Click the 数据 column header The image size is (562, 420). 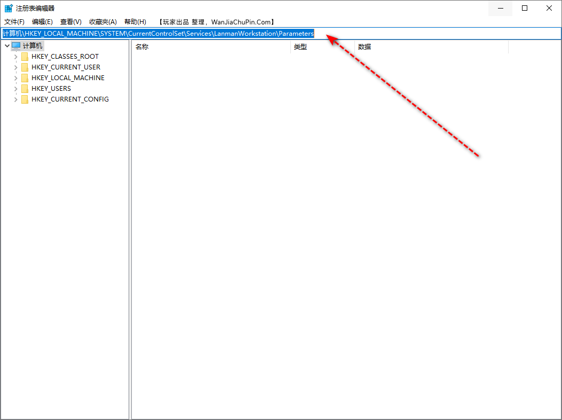pyautogui.click(x=364, y=46)
